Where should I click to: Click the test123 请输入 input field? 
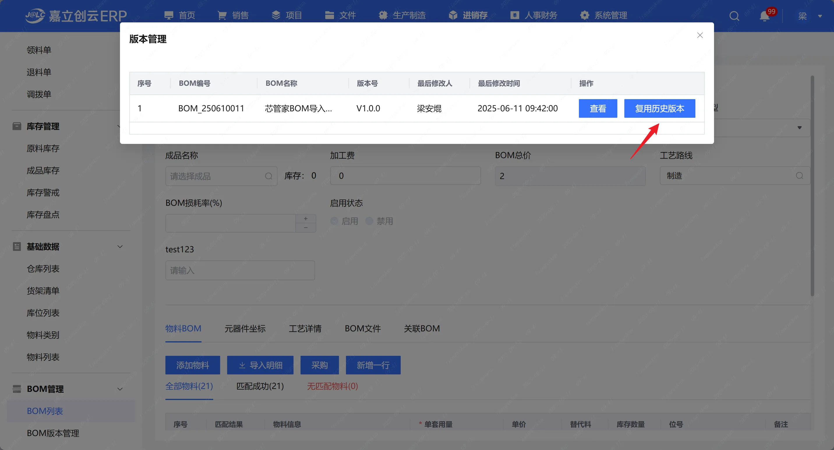[240, 270]
